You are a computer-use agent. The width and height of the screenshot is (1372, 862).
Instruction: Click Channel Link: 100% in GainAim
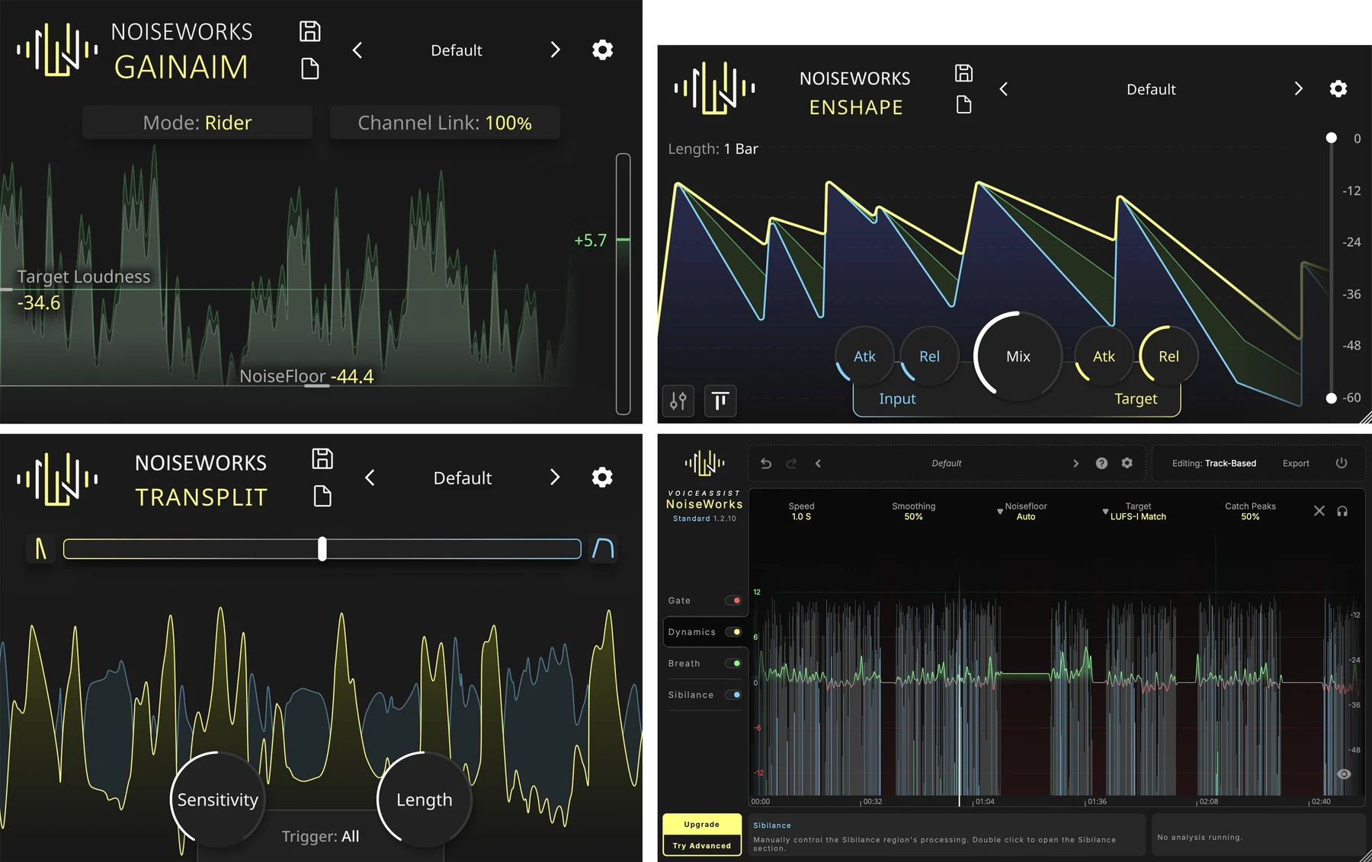[445, 123]
